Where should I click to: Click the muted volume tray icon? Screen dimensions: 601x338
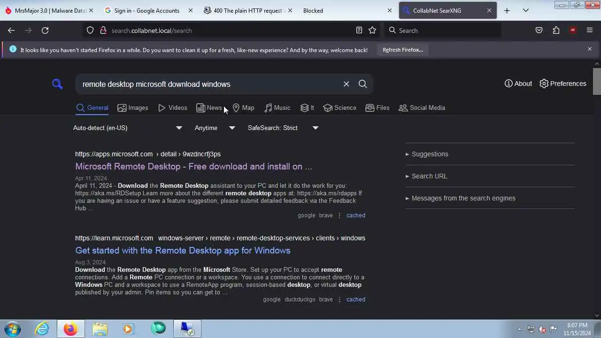[542, 329]
